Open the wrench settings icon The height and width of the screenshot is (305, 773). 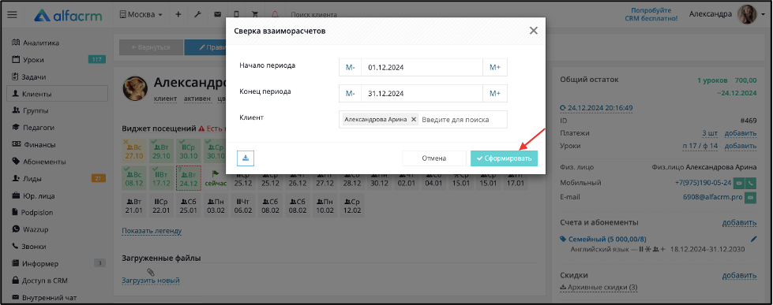(197, 15)
